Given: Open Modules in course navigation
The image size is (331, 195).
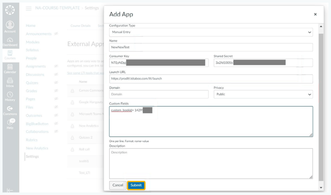Looking at the screenshot, I should coord(33,42).
